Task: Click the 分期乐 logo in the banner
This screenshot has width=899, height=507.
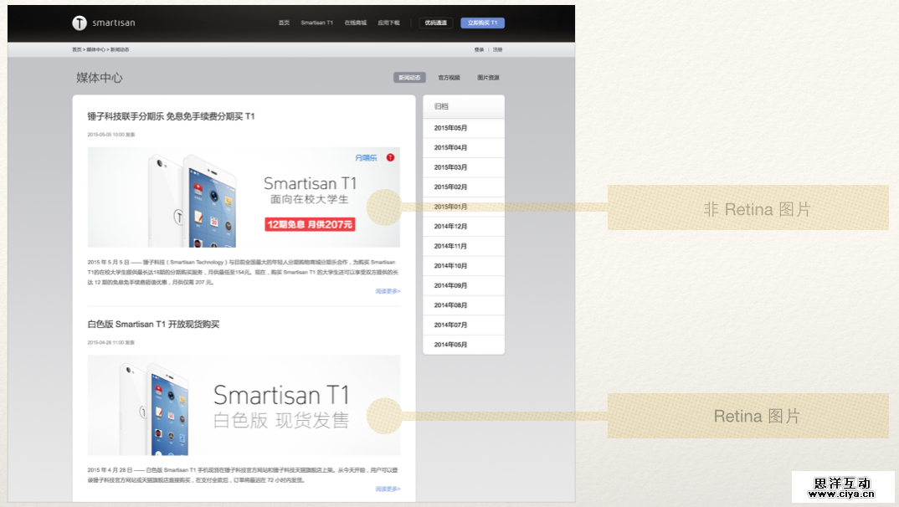Action: tap(366, 157)
